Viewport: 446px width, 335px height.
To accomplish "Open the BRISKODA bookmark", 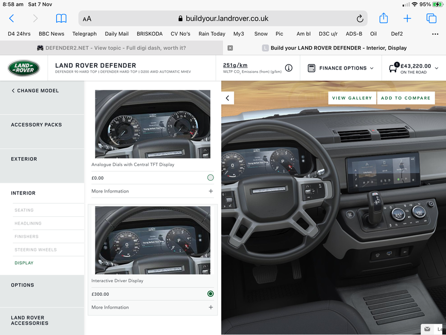I will point(150,34).
